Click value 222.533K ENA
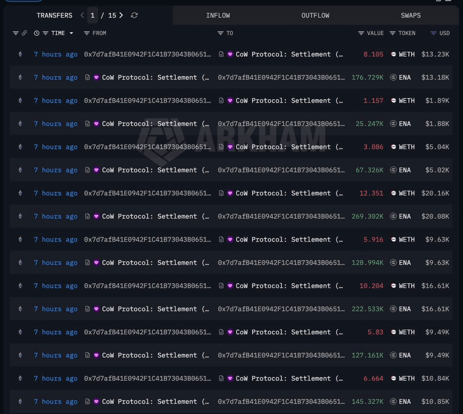The image size is (463, 414). coord(368,309)
